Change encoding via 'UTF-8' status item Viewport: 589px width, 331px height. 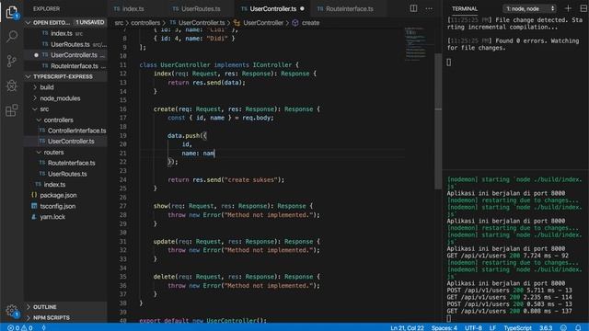[473, 327]
